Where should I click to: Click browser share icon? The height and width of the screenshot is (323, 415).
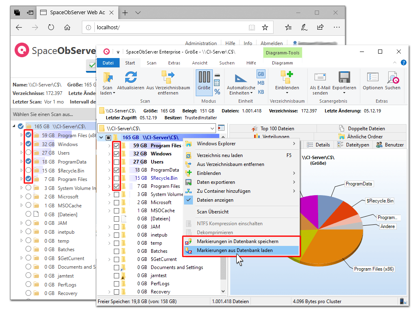(320, 27)
